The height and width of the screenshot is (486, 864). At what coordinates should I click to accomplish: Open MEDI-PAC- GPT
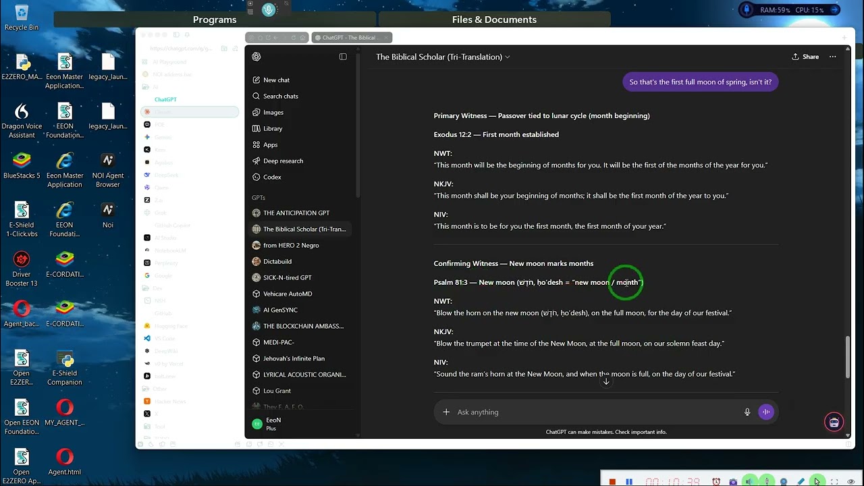click(x=300, y=342)
